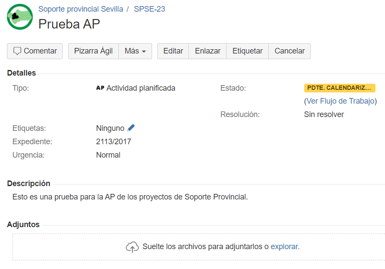Open the Soporte provincial Sevilla project link

81,9
